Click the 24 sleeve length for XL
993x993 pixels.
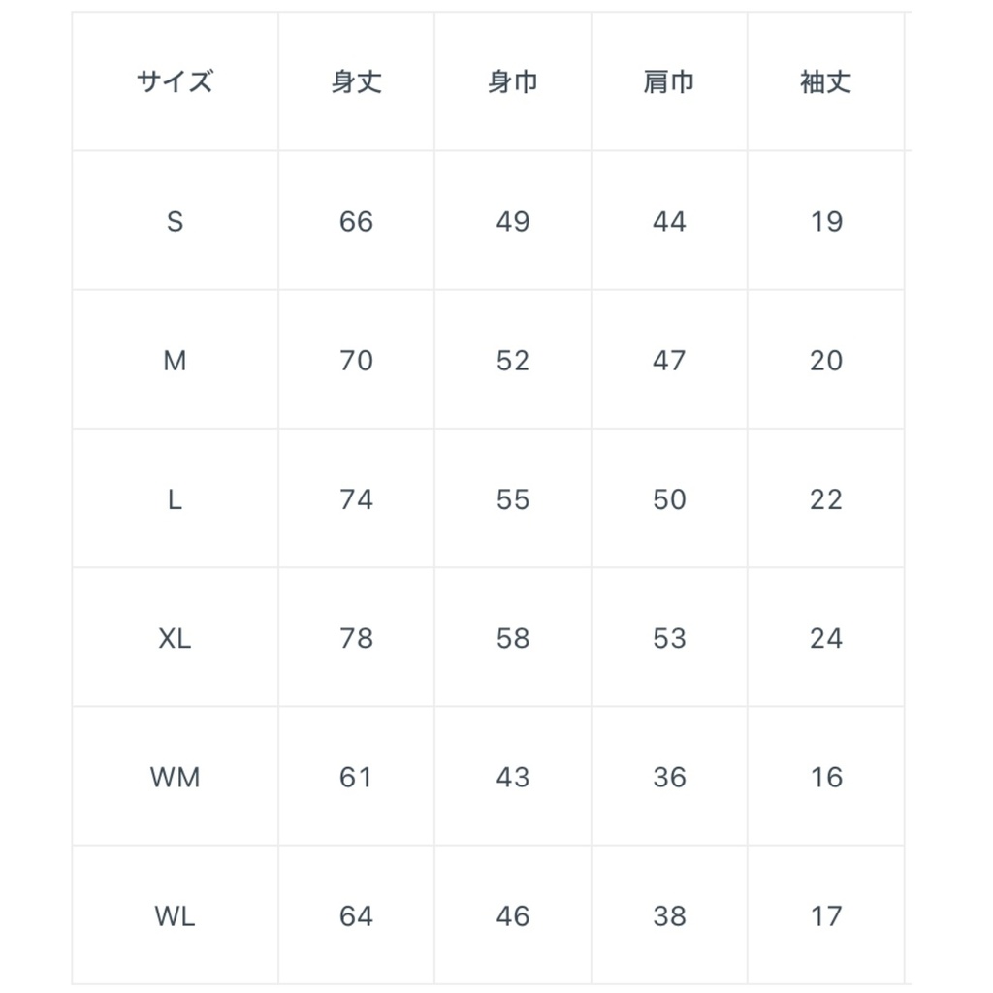825,638
